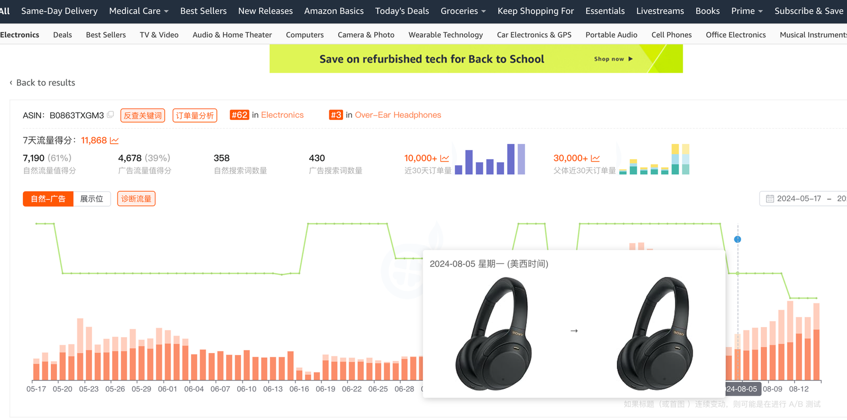847x420 pixels.
Task: Open Keep Shopping For
Action: (536, 11)
